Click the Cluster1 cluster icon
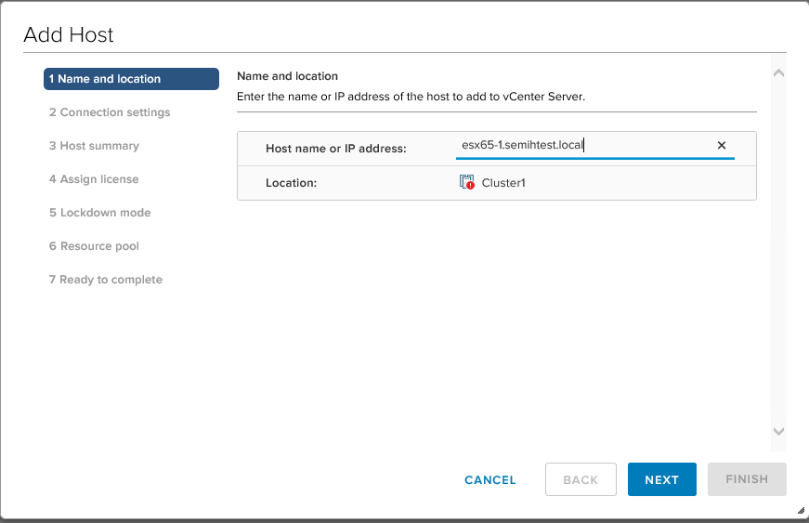 pos(467,183)
